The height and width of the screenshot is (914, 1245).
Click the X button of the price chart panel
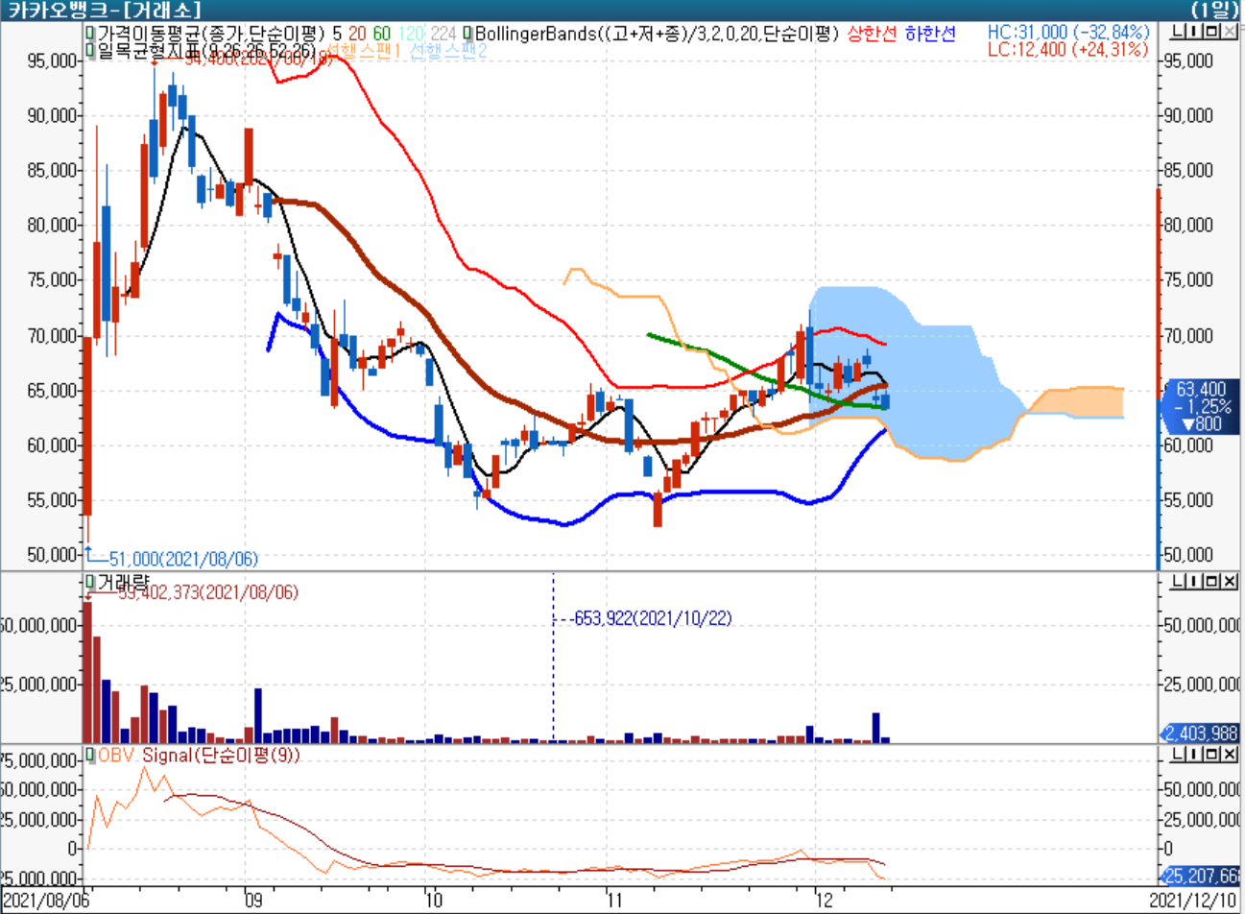pyautogui.click(x=1228, y=32)
